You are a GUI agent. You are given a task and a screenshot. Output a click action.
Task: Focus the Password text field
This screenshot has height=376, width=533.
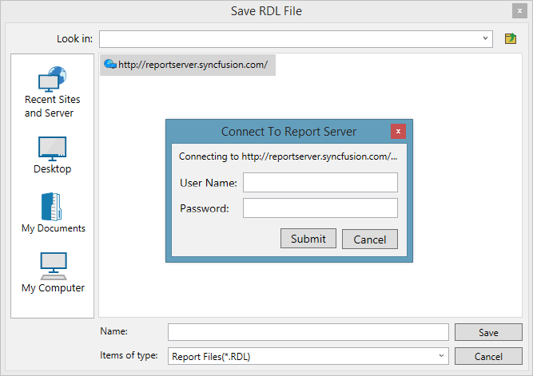[320, 208]
